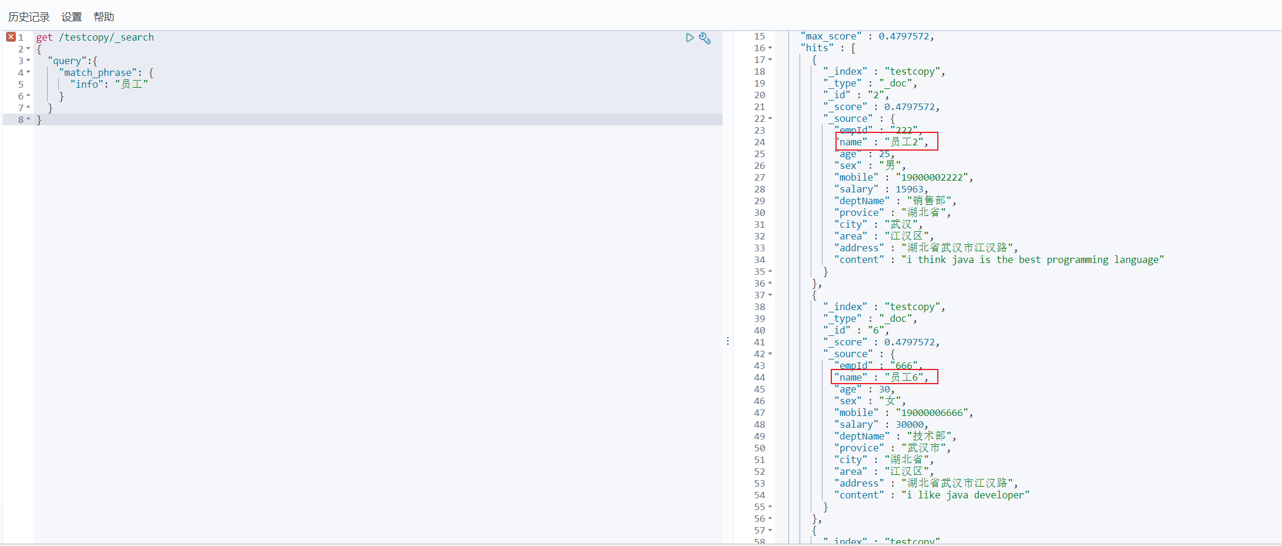Open the 帮助 menu
The width and height of the screenshot is (1282, 546).
pyautogui.click(x=104, y=17)
